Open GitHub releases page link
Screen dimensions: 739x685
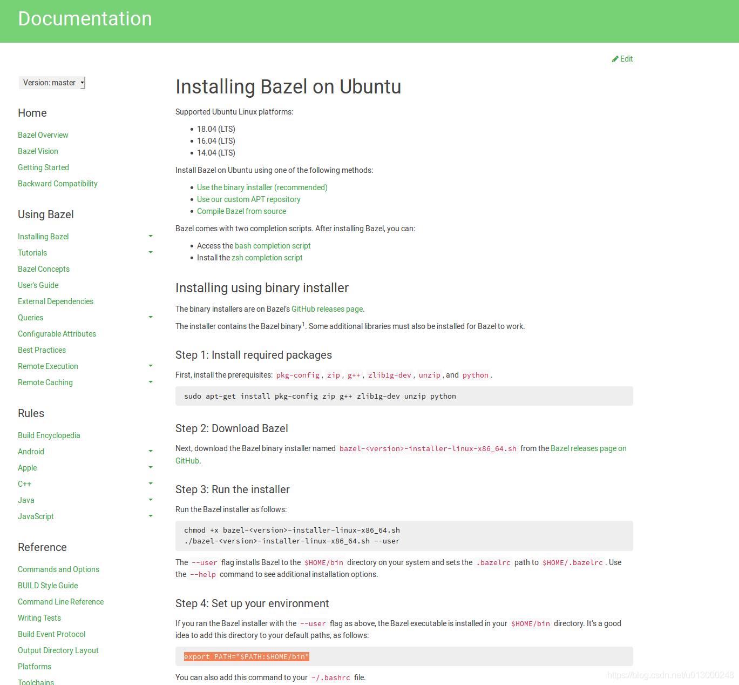tap(327, 309)
